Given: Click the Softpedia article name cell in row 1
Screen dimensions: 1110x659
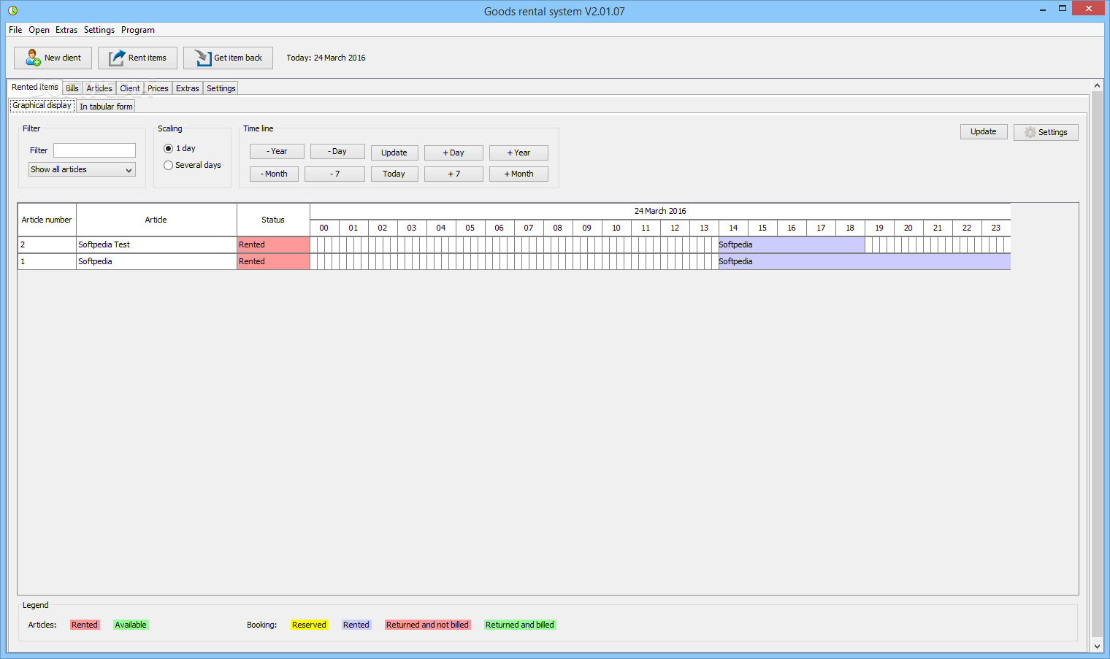Looking at the screenshot, I should click(156, 261).
